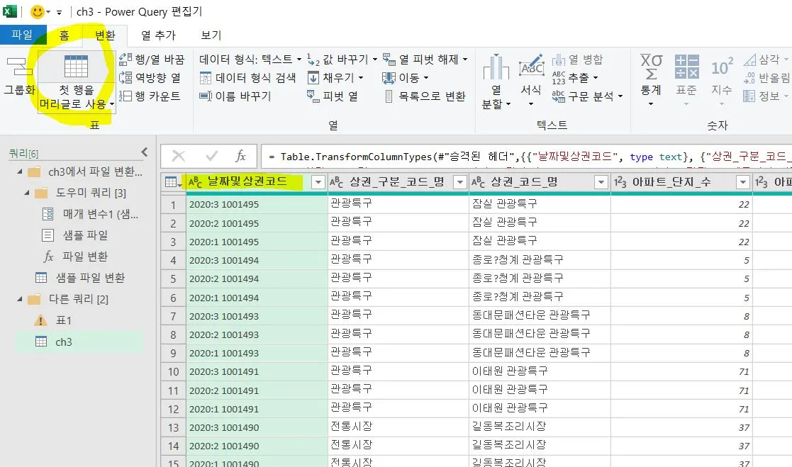Cancel formula edit with the X icon
This screenshot has width=792, height=467.
(x=178, y=156)
